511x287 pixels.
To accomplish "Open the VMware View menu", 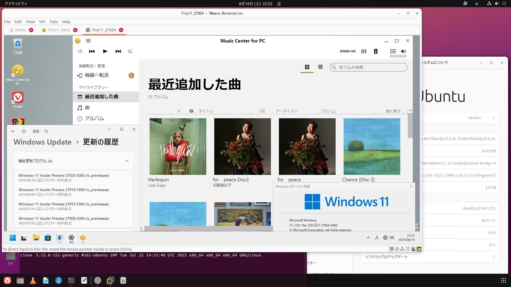I will 30,22.
